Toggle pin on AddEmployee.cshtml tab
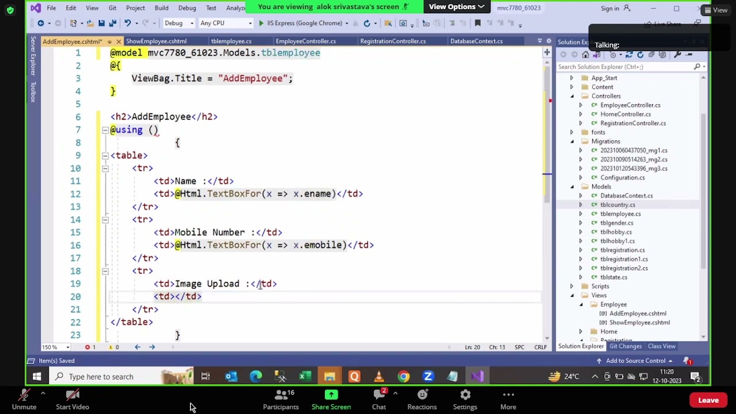This screenshot has width=736, height=414. 109,41
